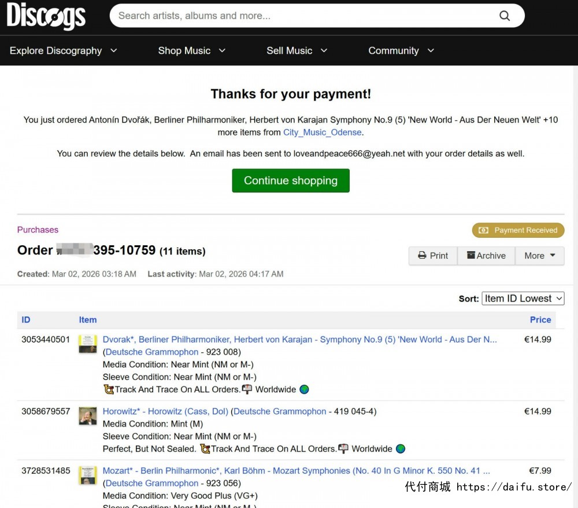Go to the Purchases link
The width and height of the screenshot is (578, 508).
click(38, 230)
